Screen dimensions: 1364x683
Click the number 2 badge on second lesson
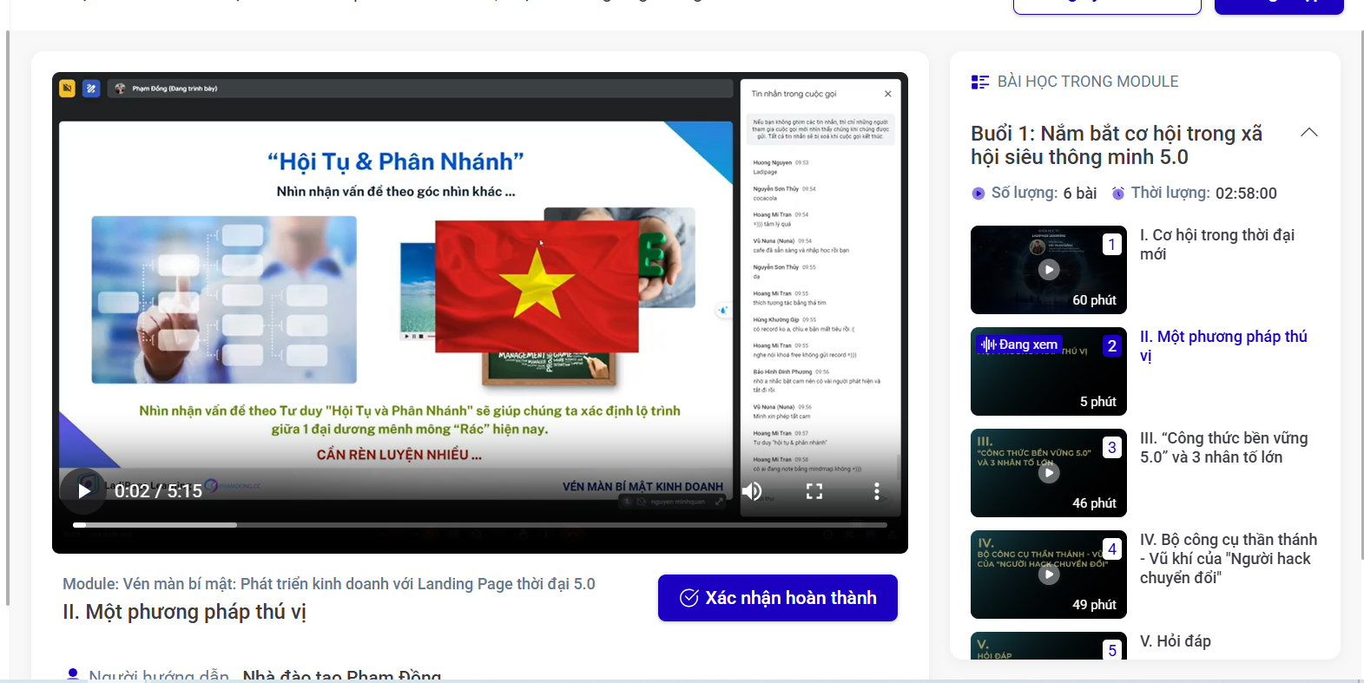pos(1112,346)
